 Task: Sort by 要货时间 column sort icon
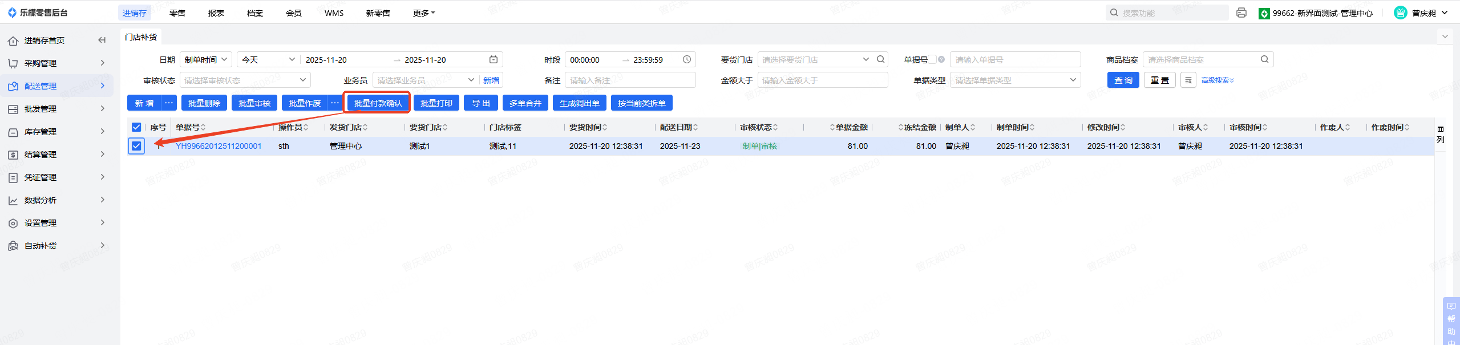coord(605,127)
